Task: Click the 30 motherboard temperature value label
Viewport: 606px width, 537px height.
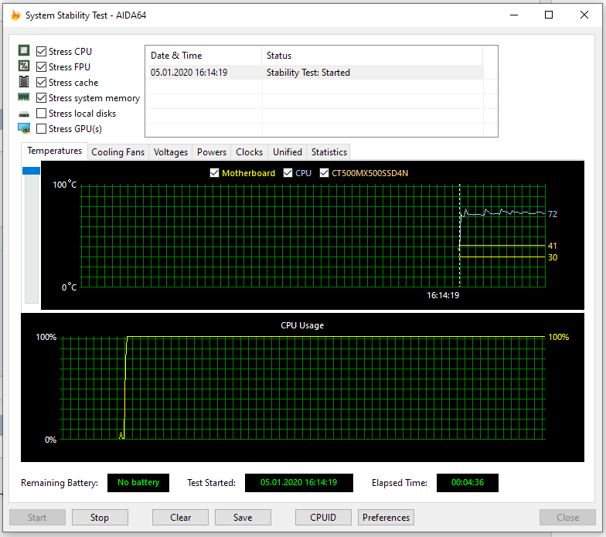Action: [x=553, y=257]
